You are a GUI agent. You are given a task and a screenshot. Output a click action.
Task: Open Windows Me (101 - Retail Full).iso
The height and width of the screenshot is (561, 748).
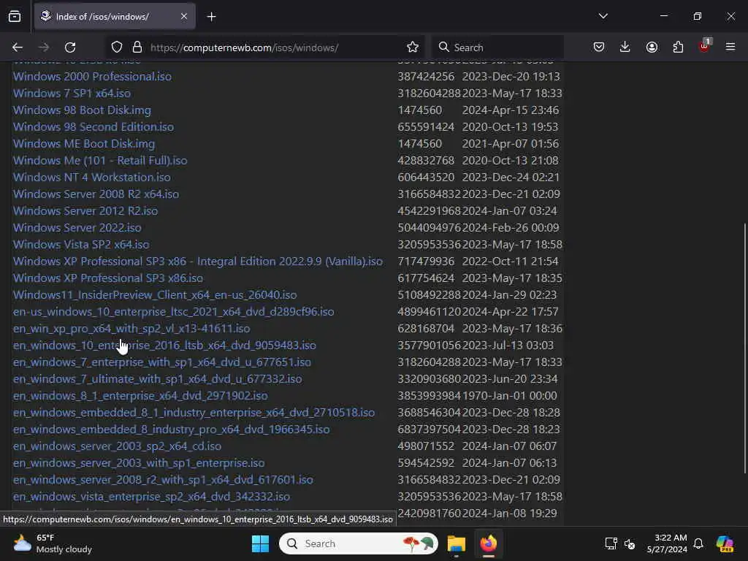[x=100, y=160]
